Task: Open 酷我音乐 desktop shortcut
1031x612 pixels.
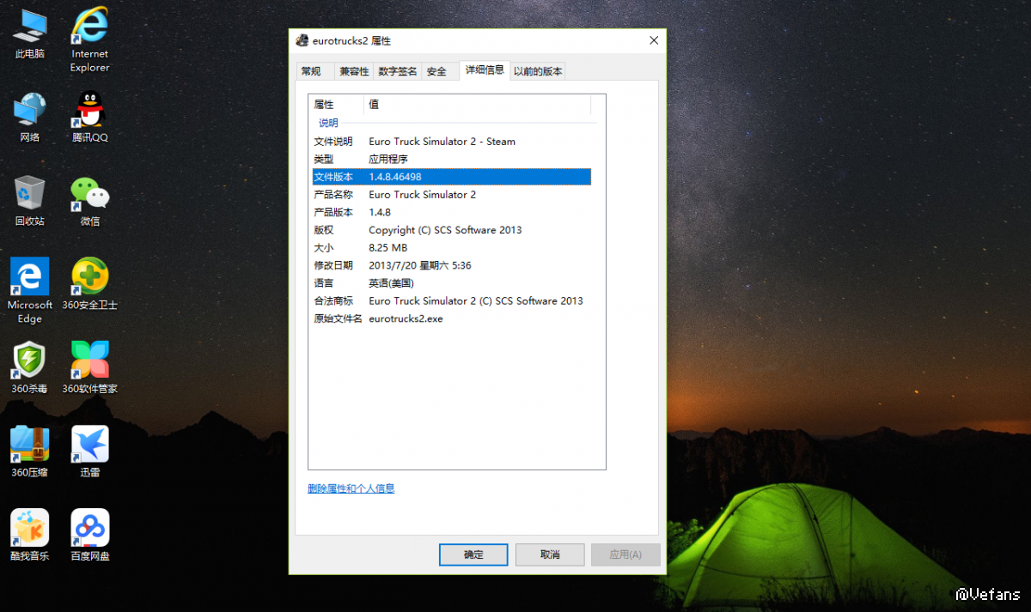Action: pos(30,535)
